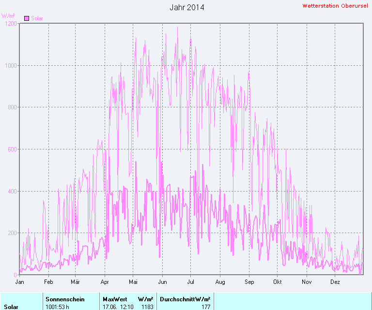Click the 'Solar' legend label
Viewport: 372px width, 310px height.
37,18
